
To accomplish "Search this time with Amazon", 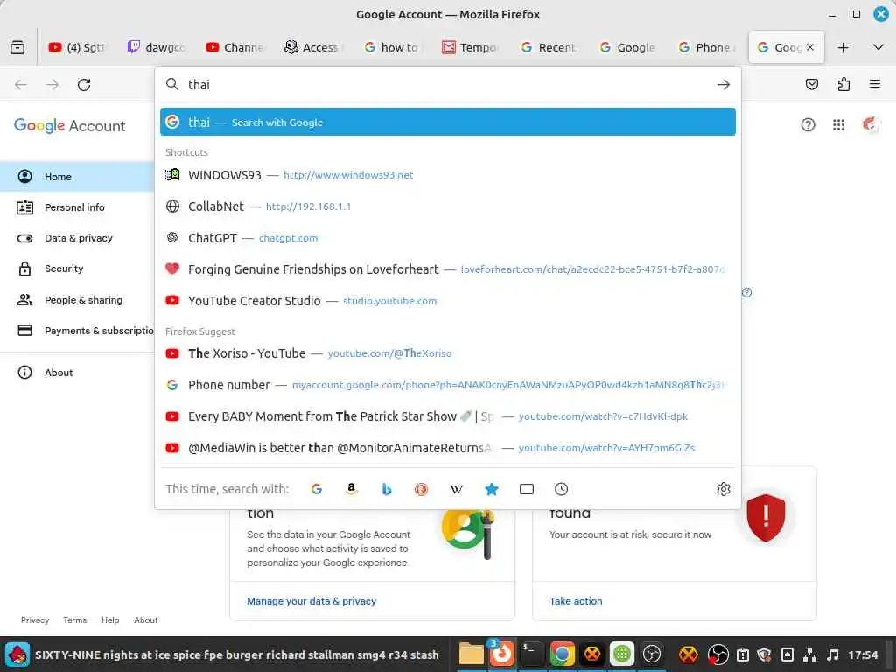I will 352,489.
